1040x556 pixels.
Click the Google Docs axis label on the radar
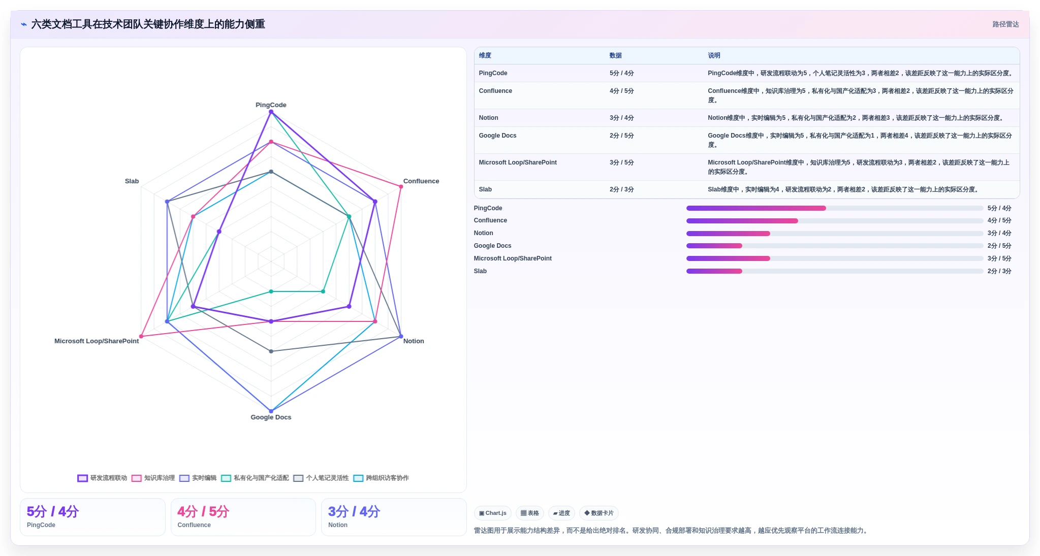click(271, 417)
